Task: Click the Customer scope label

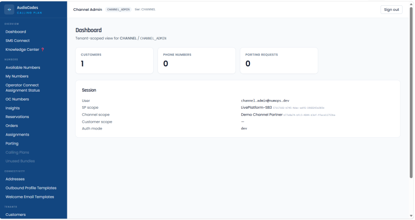Action: click(97, 122)
